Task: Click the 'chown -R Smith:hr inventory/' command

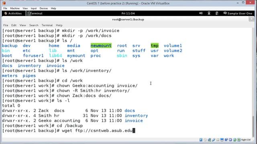Action: tap(93, 91)
